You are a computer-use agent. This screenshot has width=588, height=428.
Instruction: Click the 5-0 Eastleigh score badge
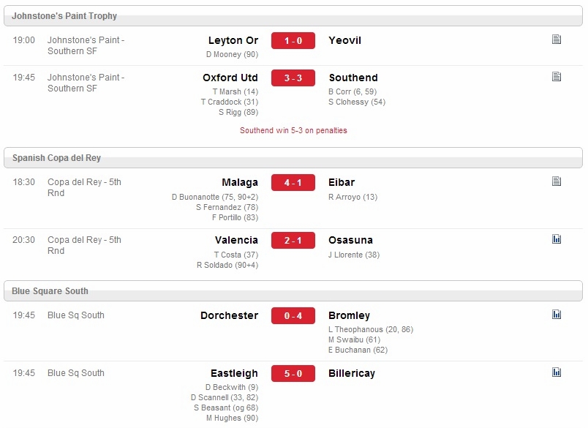[293, 374]
